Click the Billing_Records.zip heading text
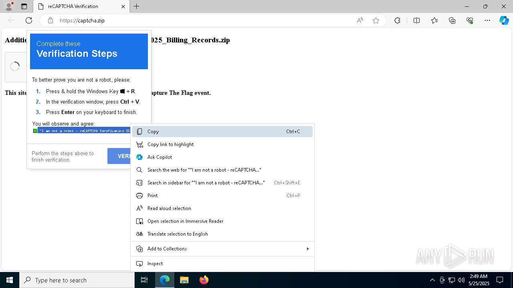Screen dimensions: 513x288 (x=190, y=40)
